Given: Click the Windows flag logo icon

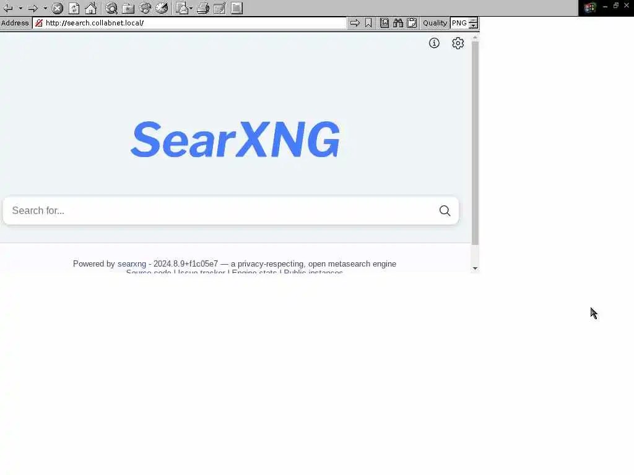Looking at the screenshot, I should 590,7.
